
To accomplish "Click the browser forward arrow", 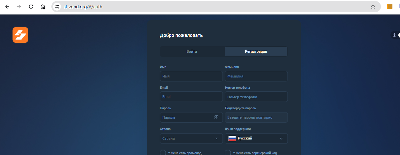I will click(x=19, y=7).
